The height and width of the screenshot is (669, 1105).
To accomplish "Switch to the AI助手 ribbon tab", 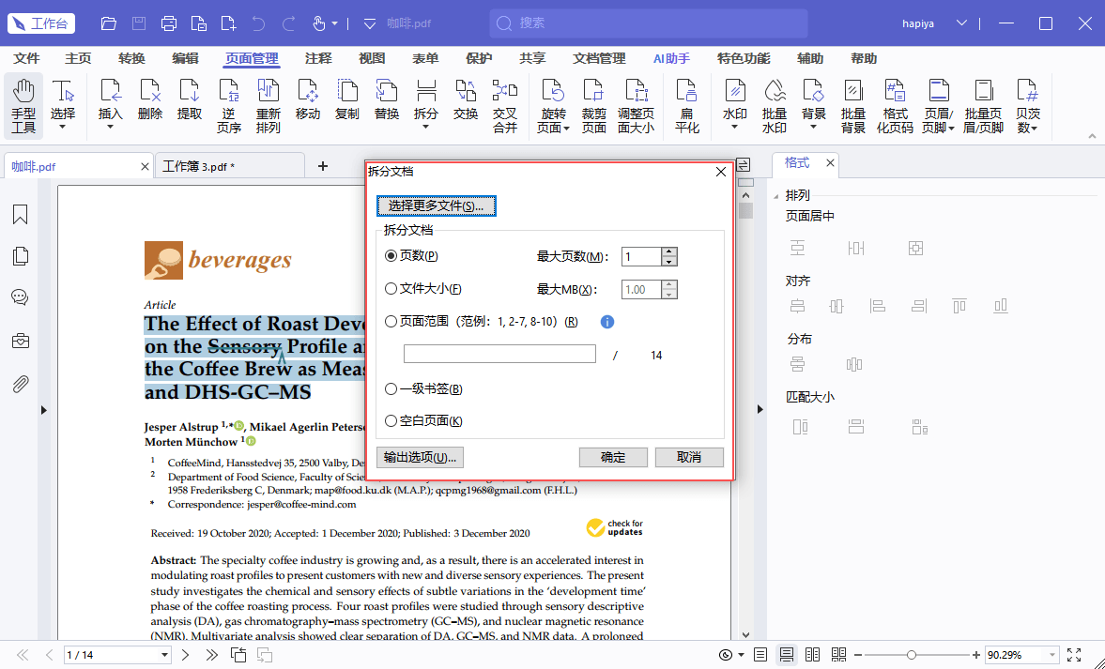I will click(x=671, y=58).
